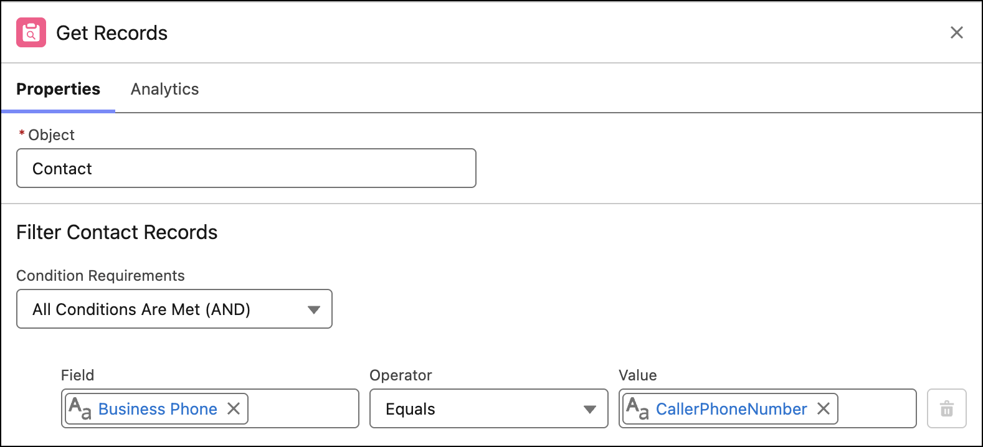Click the text type icon beside CallerPhoneNumber
Image resolution: width=983 pixels, height=447 pixels.
[637, 408]
